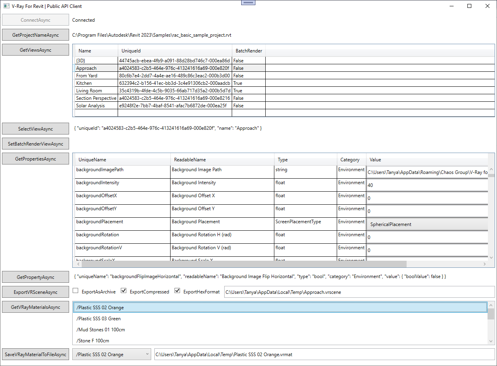Click the Background Rotation H value field
The height and width of the screenshot is (366, 497).
pyautogui.click(x=428, y=237)
